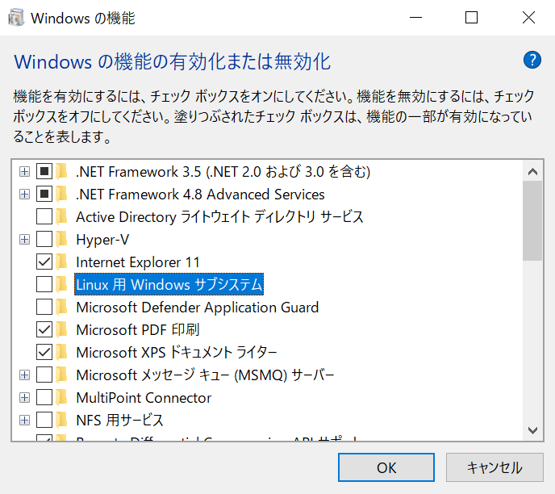Select Microsoft Defender Application Guard label

coord(198,308)
